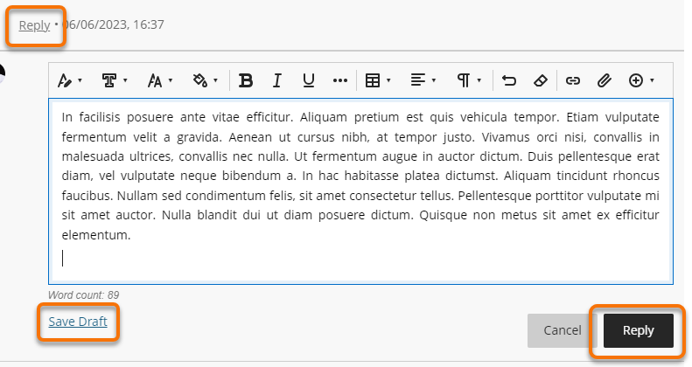The image size is (692, 367).
Task: Toggle italic formatting
Action: tap(277, 80)
